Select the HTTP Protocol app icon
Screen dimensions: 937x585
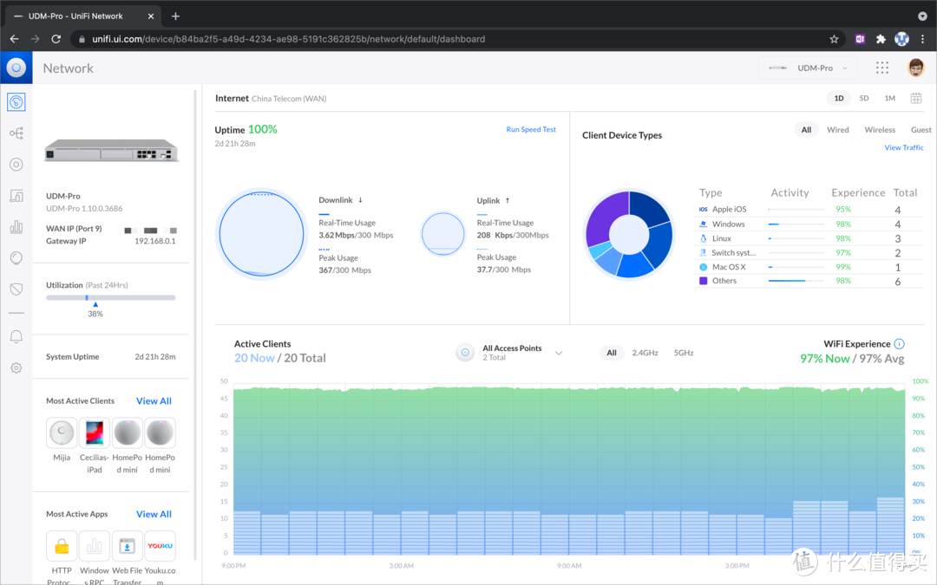(x=62, y=546)
